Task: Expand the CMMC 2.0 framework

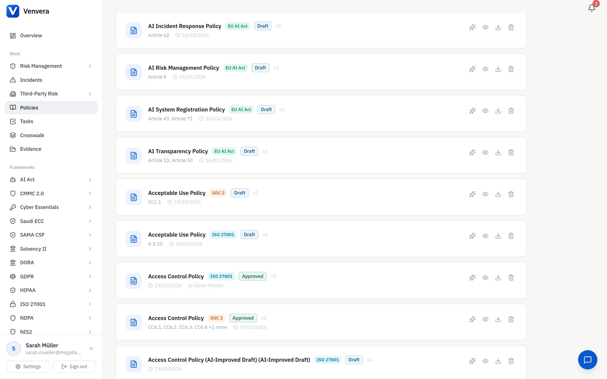Action: click(90, 193)
